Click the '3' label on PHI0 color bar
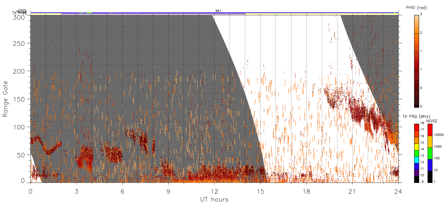 click(x=421, y=15)
